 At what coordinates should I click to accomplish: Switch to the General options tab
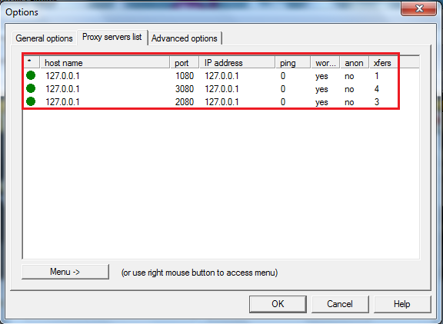tap(44, 38)
